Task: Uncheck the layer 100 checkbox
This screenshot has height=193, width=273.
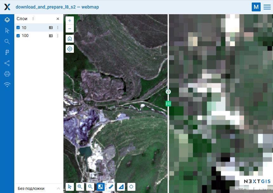Action: pyautogui.click(x=18, y=36)
